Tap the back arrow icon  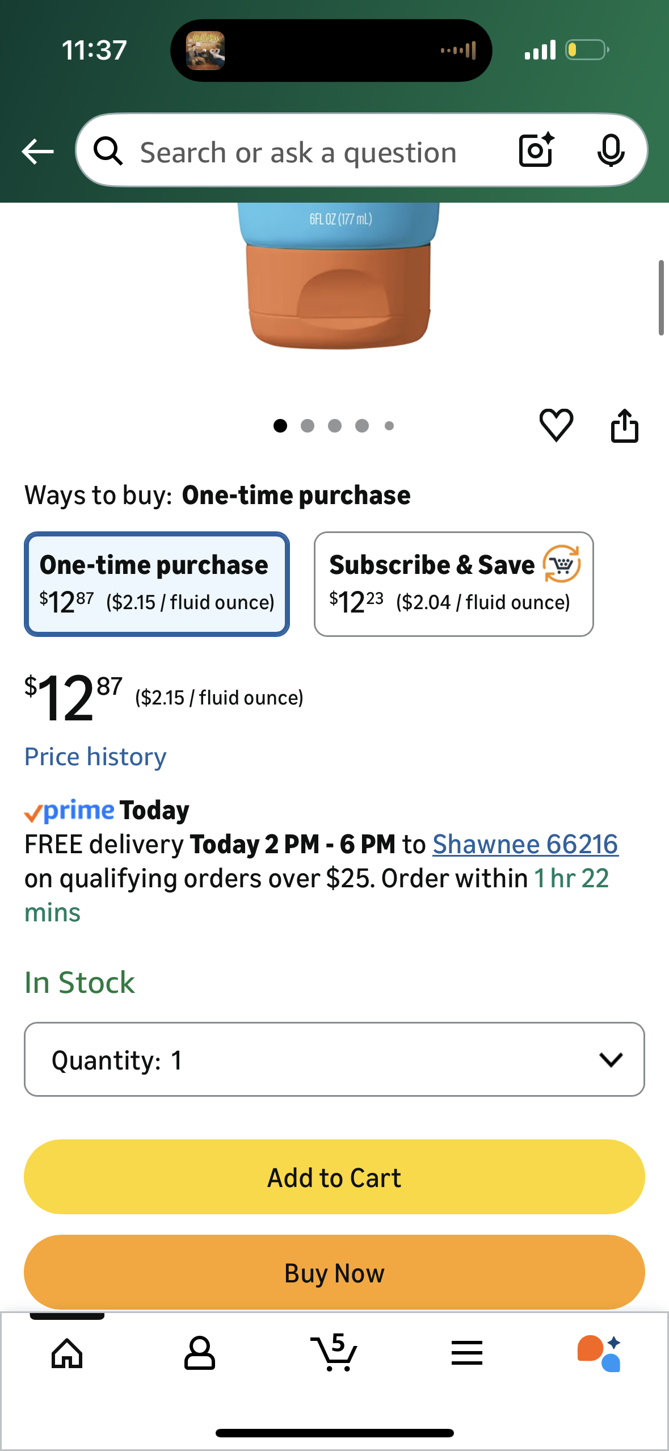(x=37, y=152)
